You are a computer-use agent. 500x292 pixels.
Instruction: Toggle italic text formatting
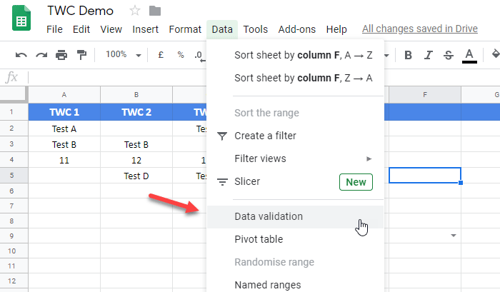coord(428,55)
